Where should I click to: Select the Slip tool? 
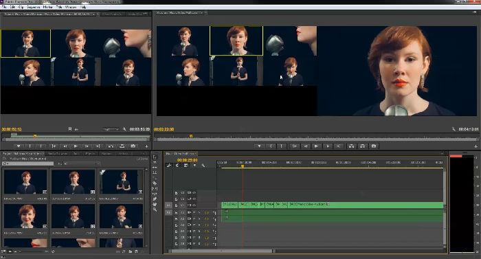155,188
